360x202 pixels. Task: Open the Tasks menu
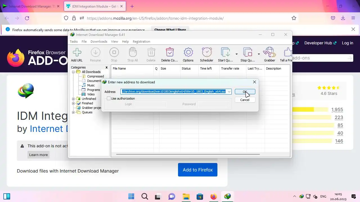74,42
